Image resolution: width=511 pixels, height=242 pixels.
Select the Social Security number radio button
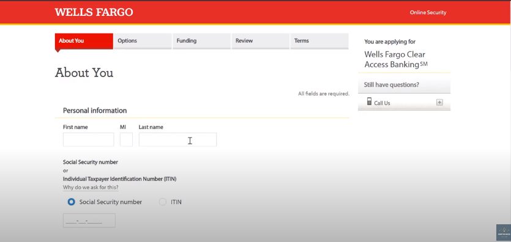71,202
